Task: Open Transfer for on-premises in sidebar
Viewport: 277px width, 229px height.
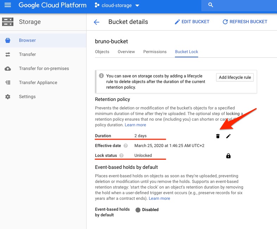Action: pyautogui.click(x=44, y=69)
